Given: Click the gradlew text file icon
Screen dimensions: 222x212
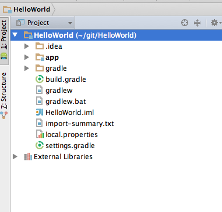Looking at the screenshot, I should [x=39, y=90].
